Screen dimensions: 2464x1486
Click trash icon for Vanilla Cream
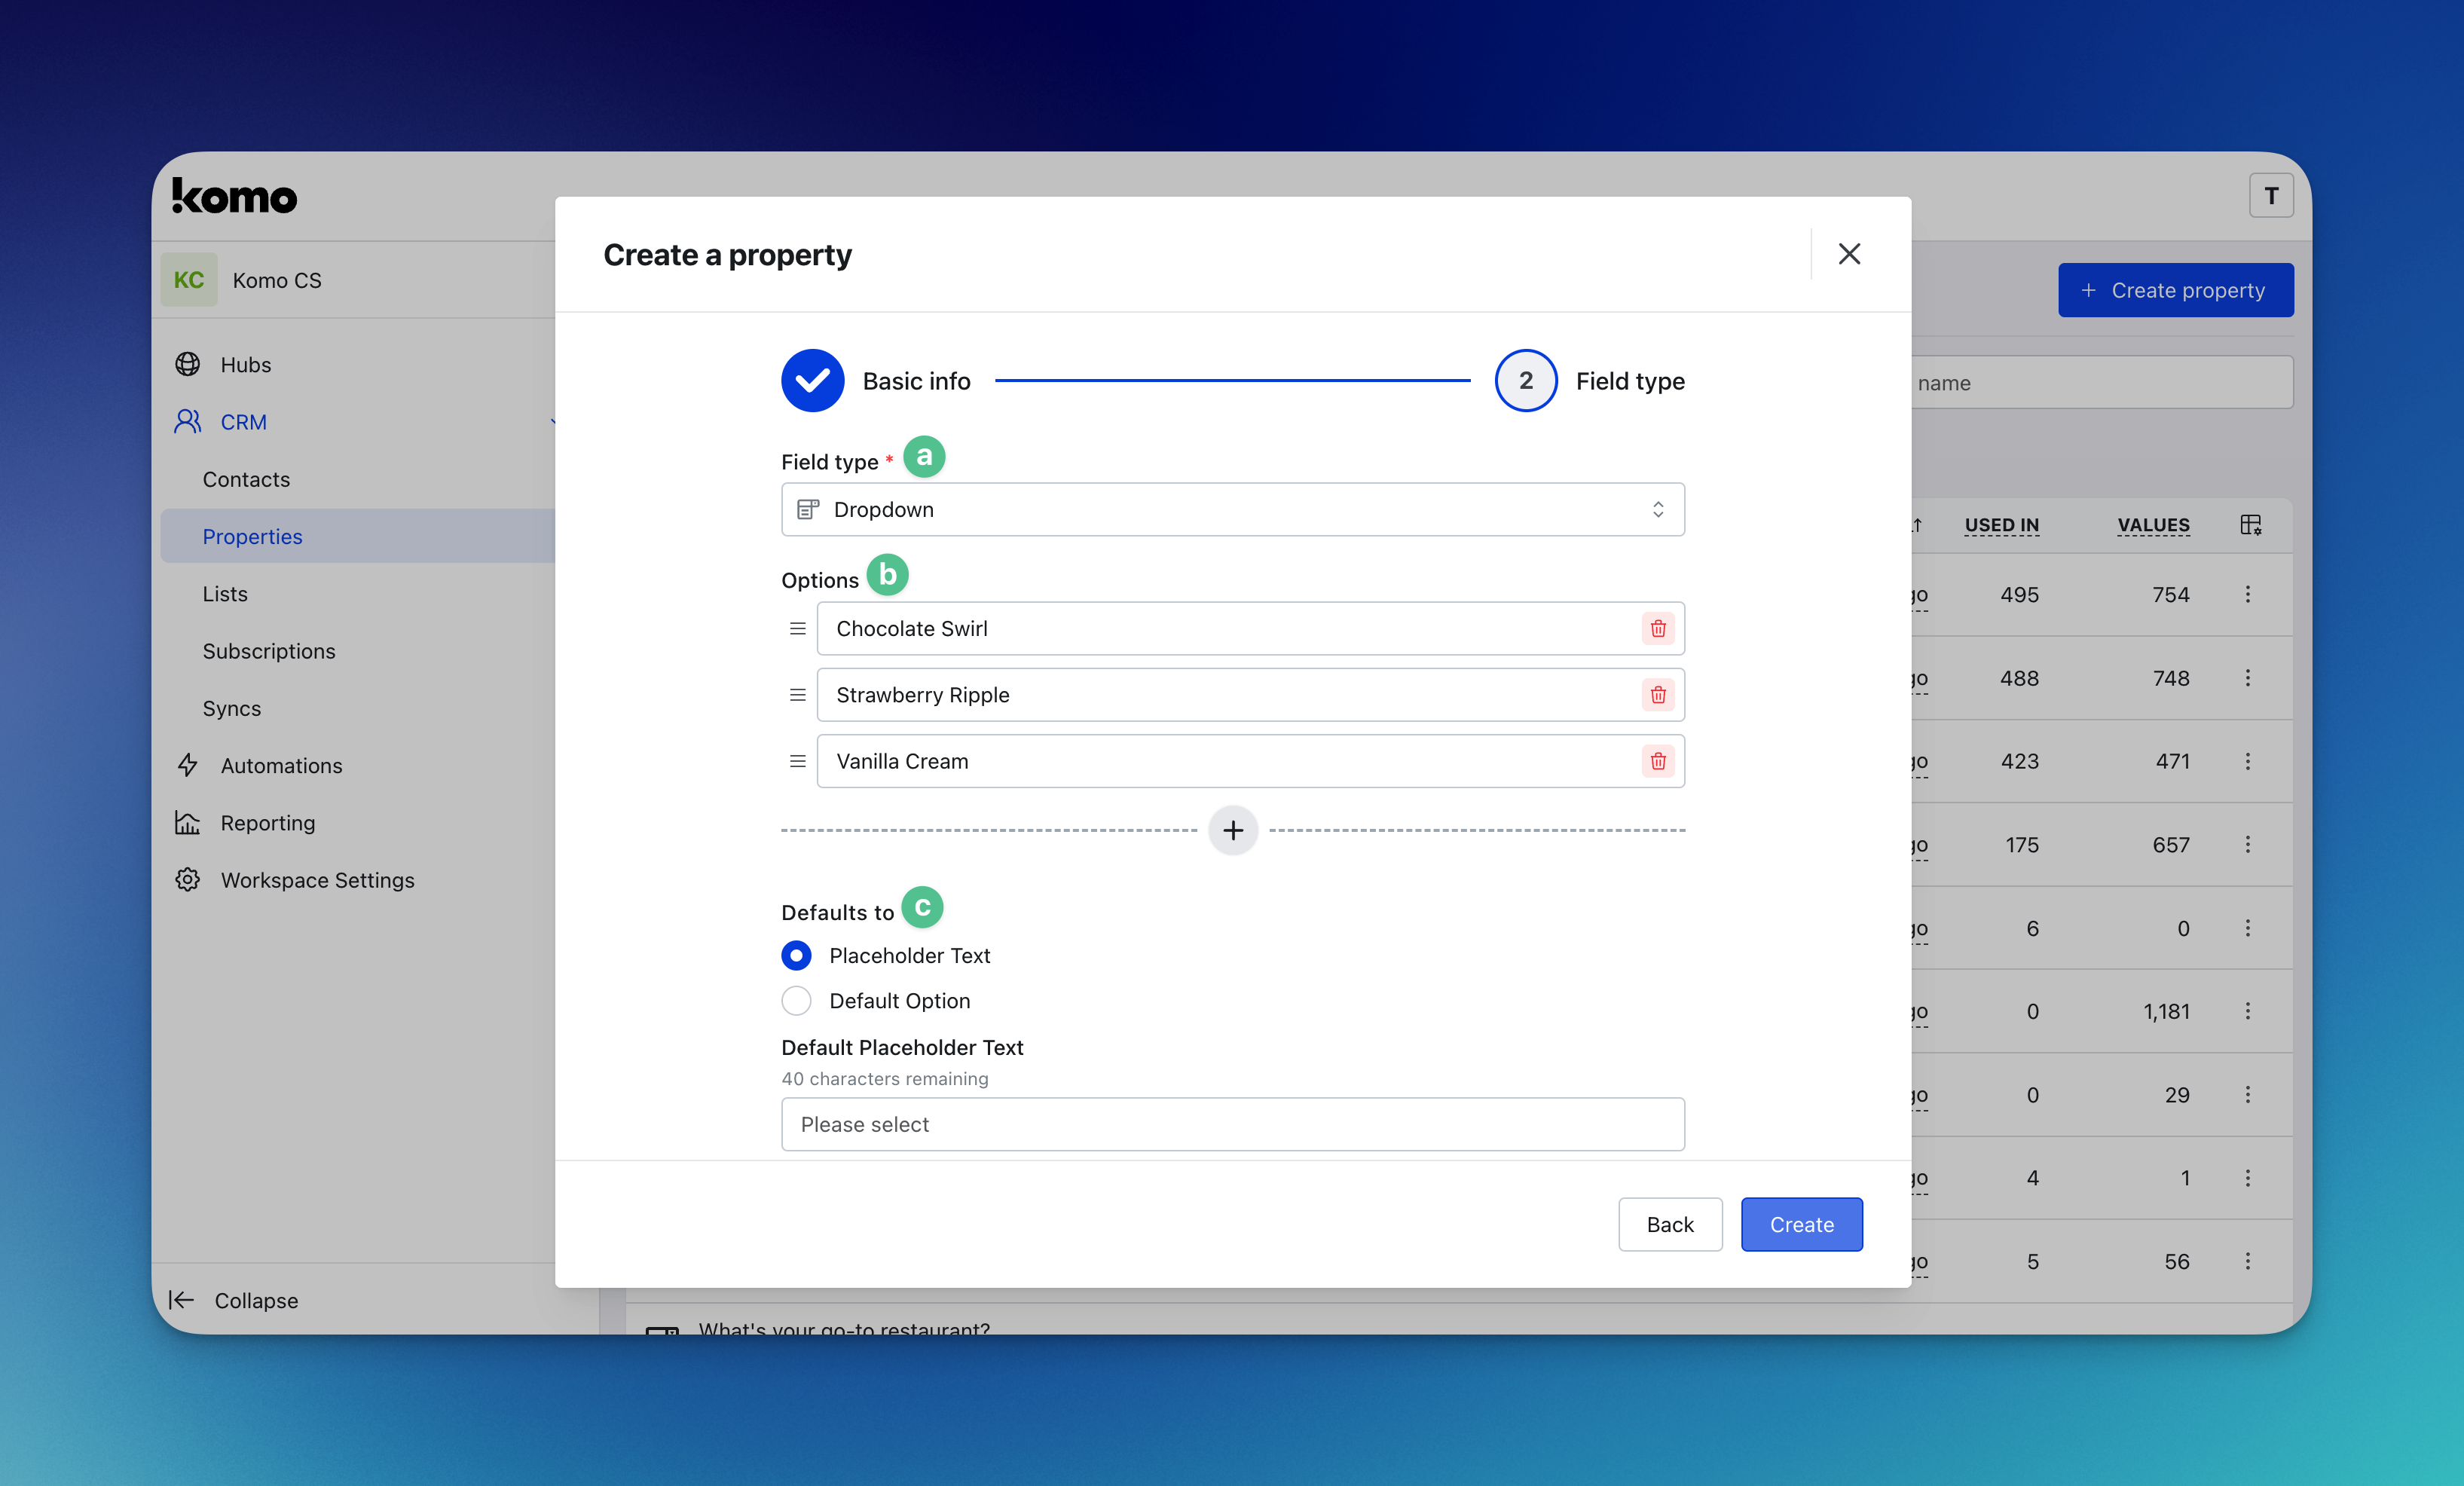click(1657, 761)
